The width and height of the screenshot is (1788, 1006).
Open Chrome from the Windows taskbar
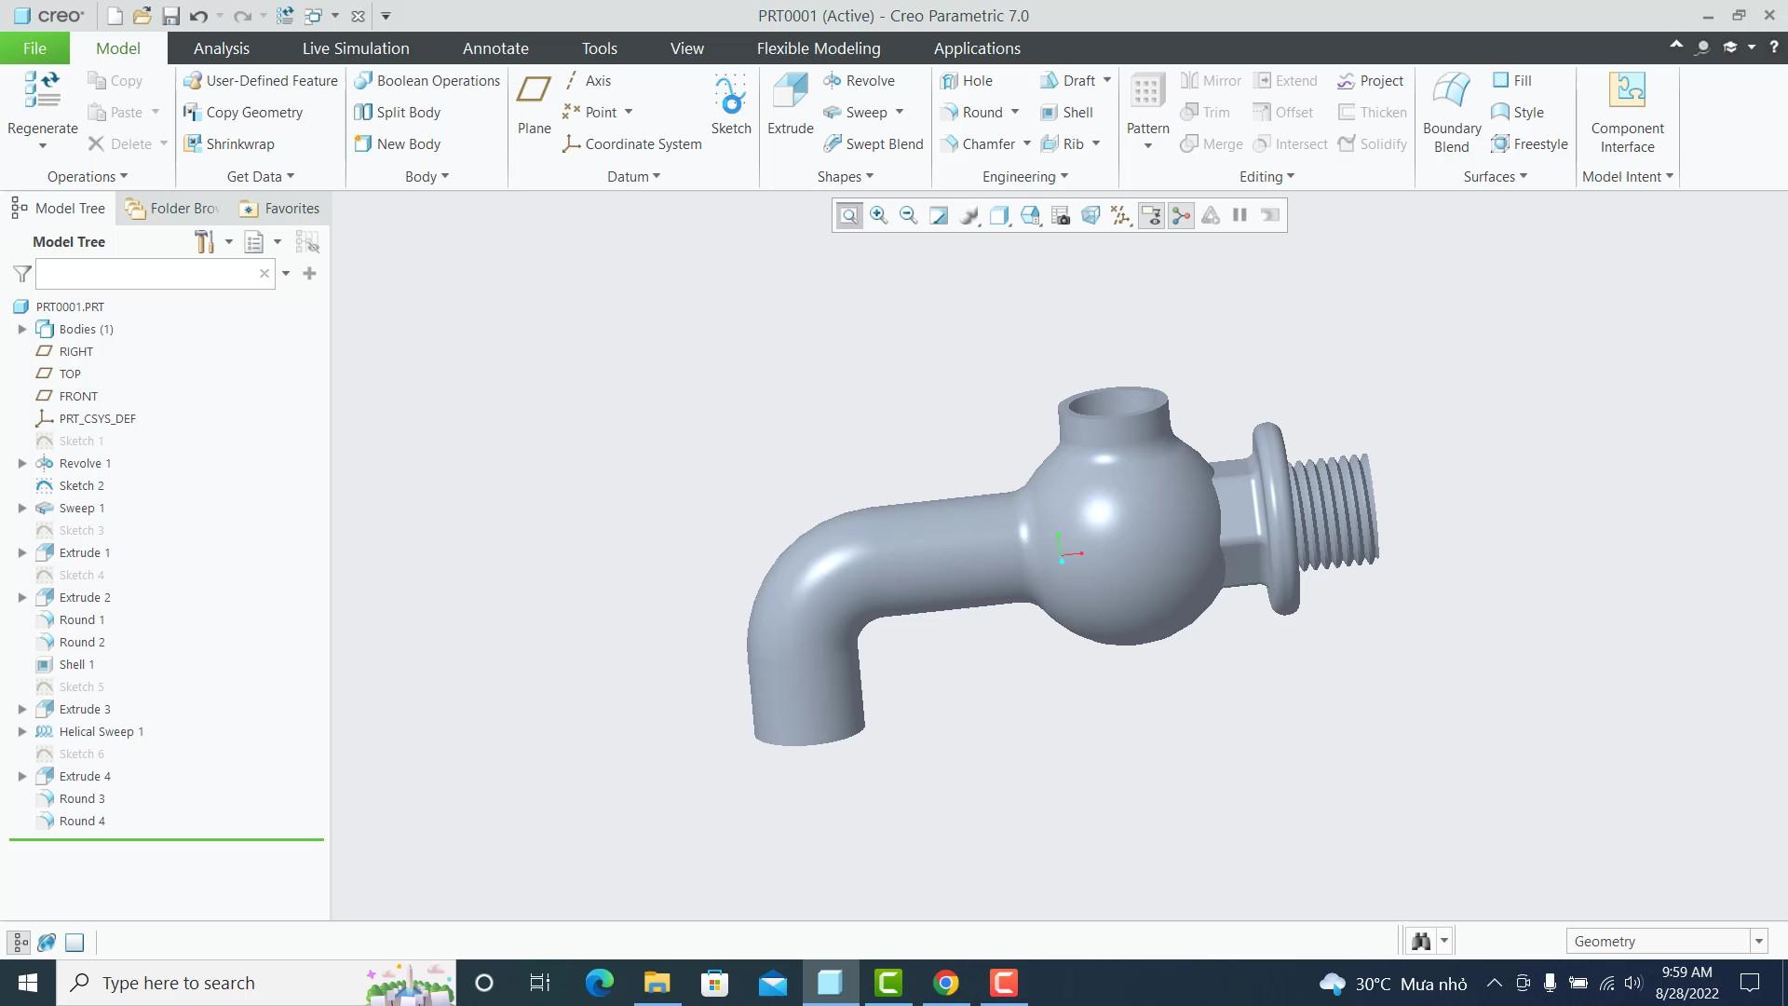pos(945,983)
